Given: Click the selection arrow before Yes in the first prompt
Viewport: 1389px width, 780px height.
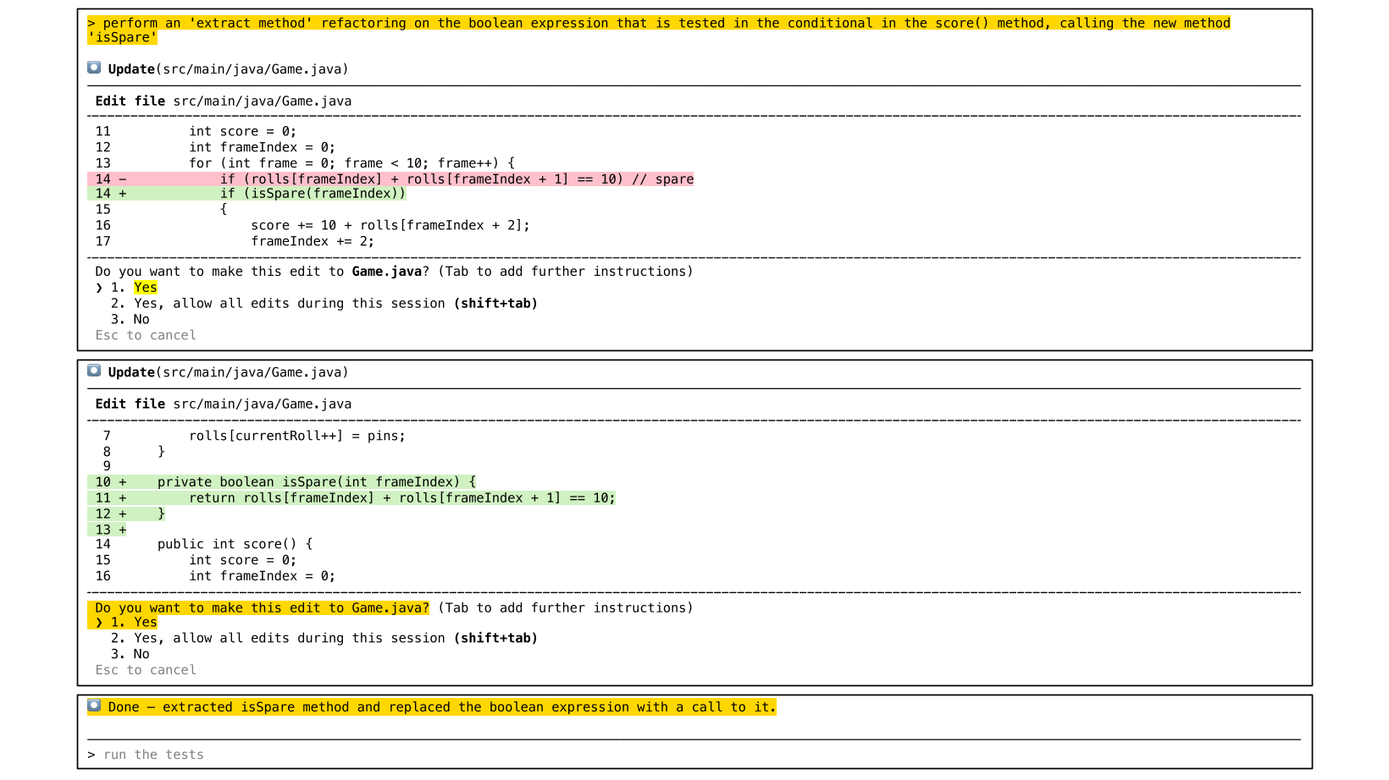Looking at the screenshot, I should pos(99,288).
